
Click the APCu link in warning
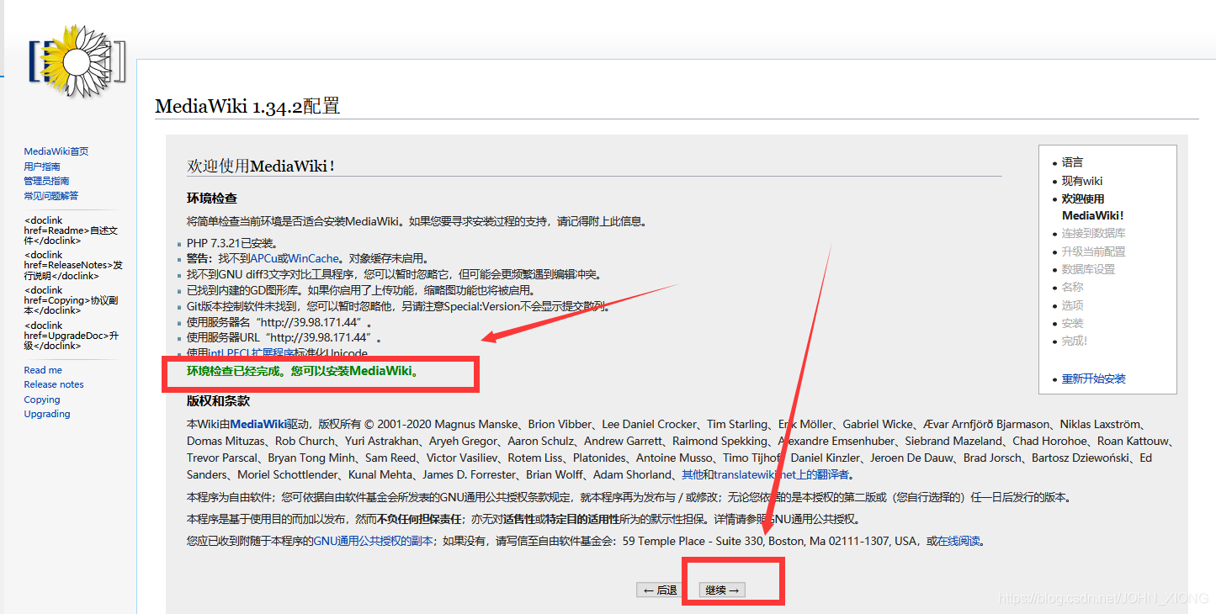tap(265, 259)
